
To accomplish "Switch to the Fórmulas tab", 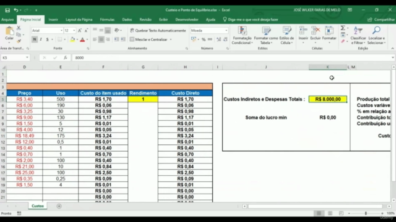I will [x=107, y=20].
